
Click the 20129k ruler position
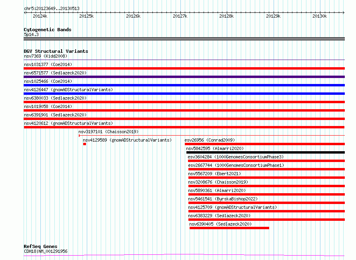pos(273,16)
